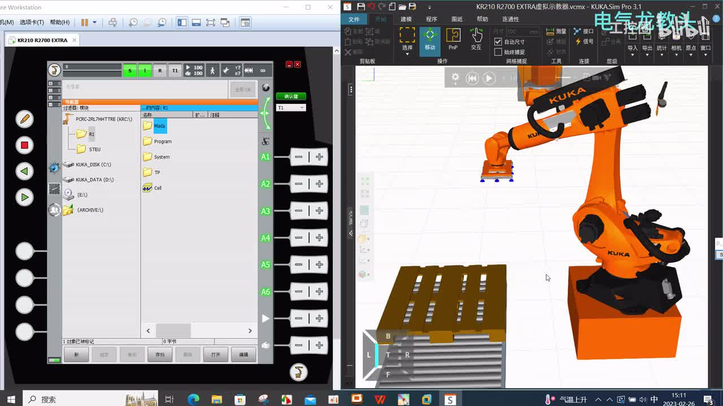This screenshot has width=723, height=406.
Task: Open the Camera dropdown in ribbon
Action: (677, 55)
